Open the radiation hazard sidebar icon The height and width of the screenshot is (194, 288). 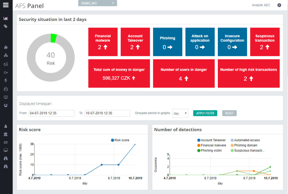(6, 55)
